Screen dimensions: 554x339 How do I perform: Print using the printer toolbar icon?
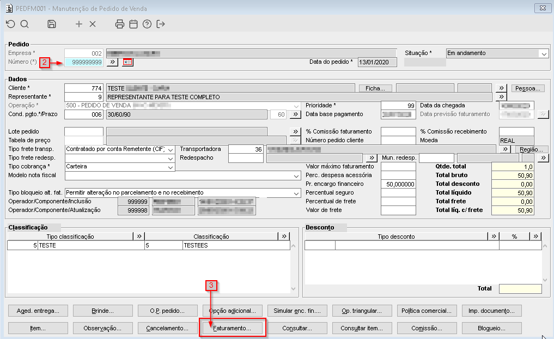coord(120,24)
